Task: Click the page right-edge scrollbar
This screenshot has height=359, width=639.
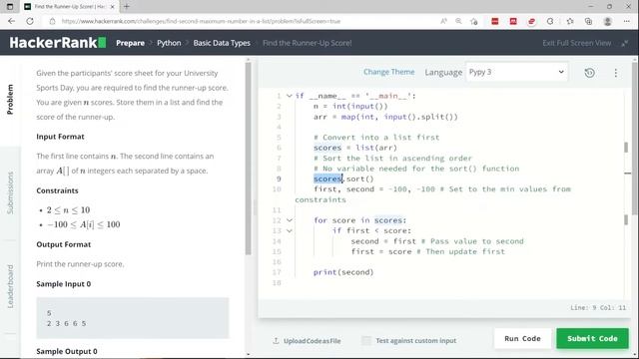Action: (x=635, y=139)
